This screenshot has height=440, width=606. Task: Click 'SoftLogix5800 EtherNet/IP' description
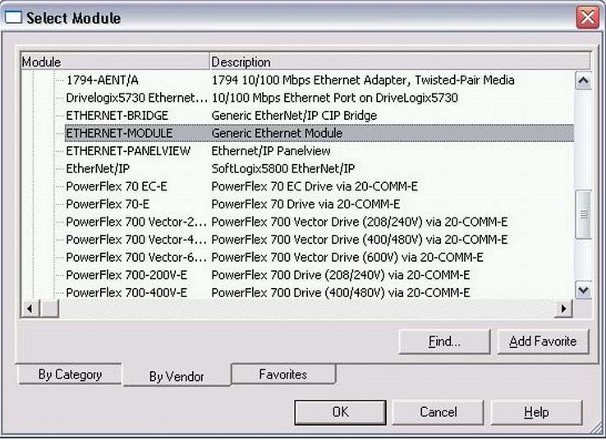[283, 169]
